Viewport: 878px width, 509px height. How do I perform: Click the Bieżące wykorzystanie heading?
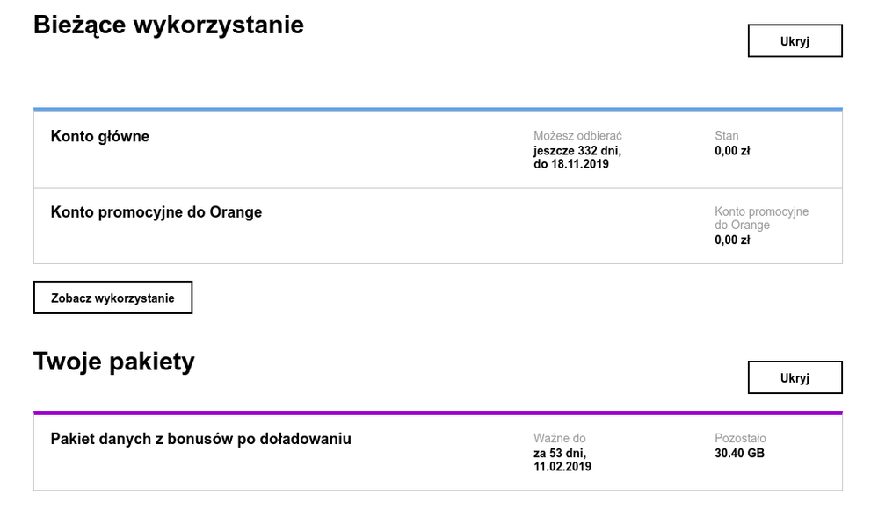[x=169, y=25]
